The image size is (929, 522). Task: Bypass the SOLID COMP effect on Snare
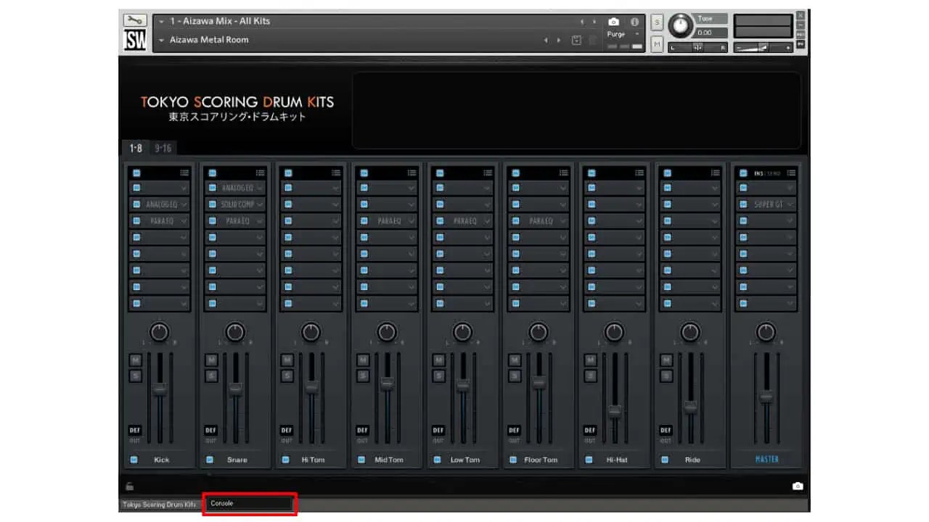(x=213, y=204)
